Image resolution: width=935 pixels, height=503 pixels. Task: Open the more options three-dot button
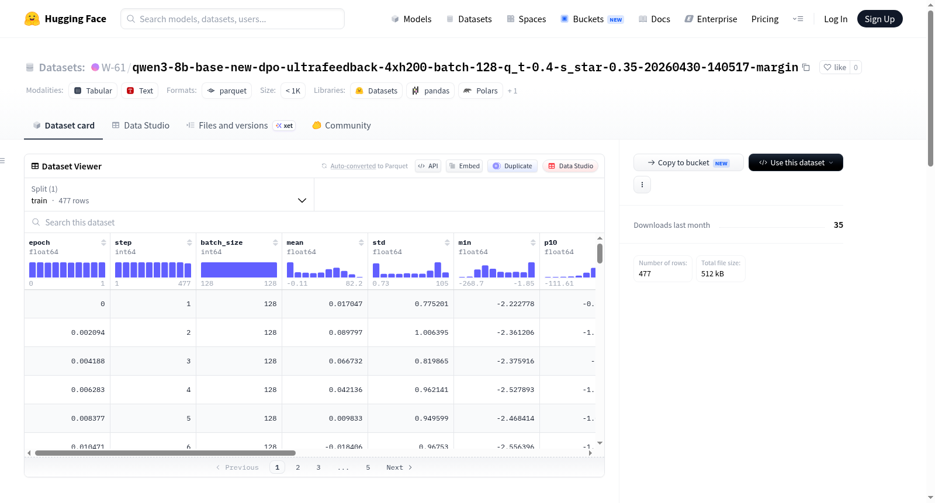point(642,185)
